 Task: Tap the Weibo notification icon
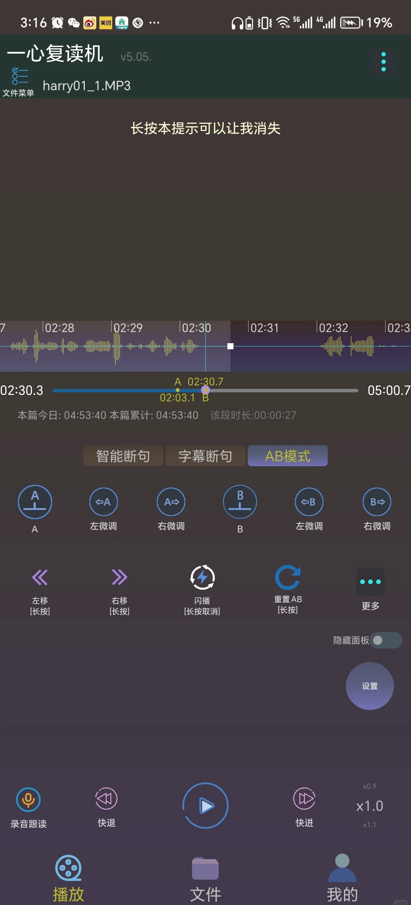(90, 23)
